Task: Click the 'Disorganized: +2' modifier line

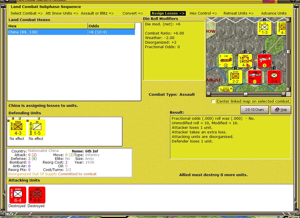Action: click(x=161, y=42)
